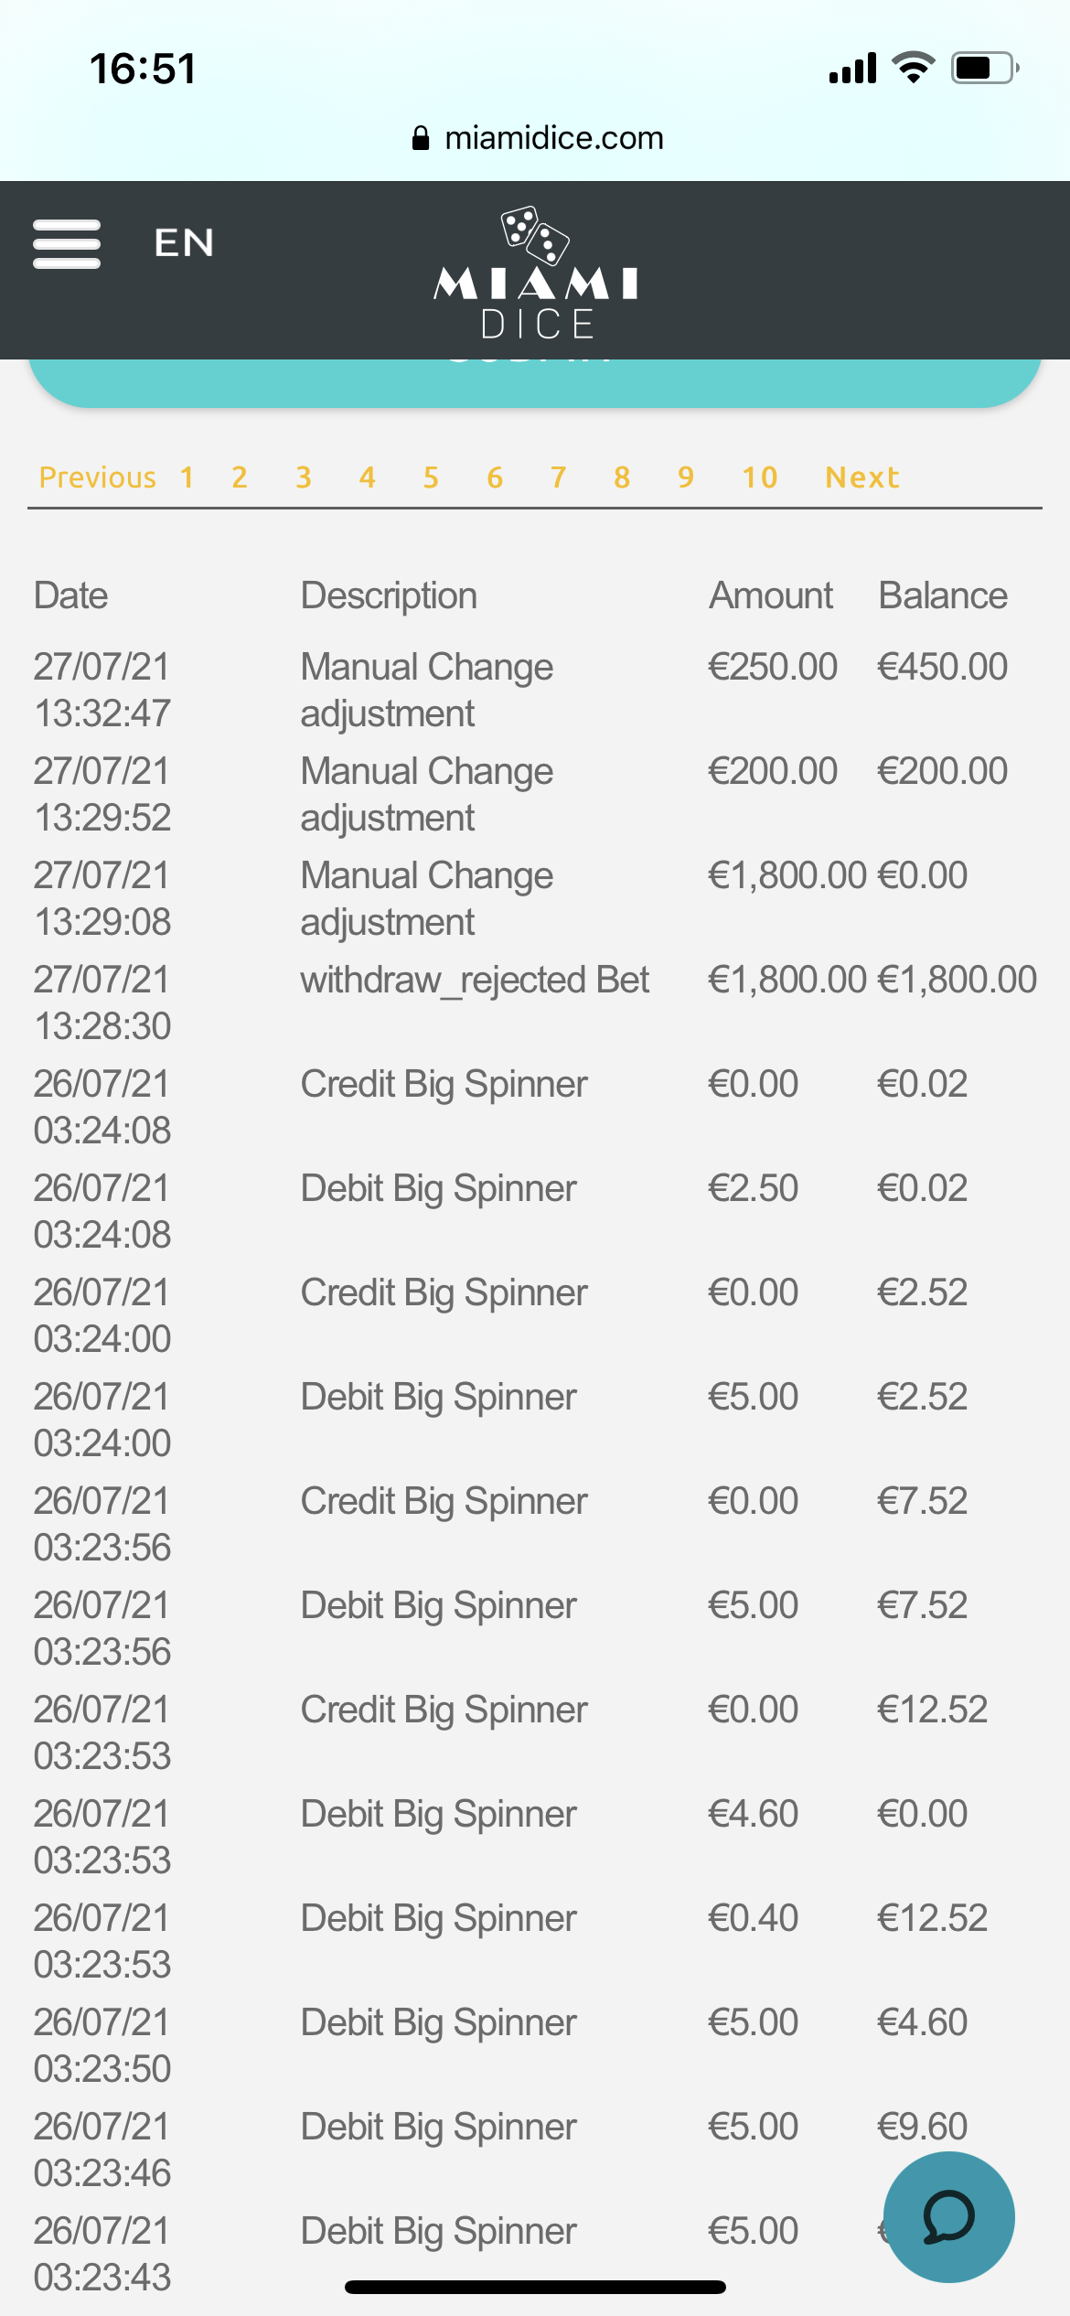
Task: Change the EN language selector
Action: point(184,243)
